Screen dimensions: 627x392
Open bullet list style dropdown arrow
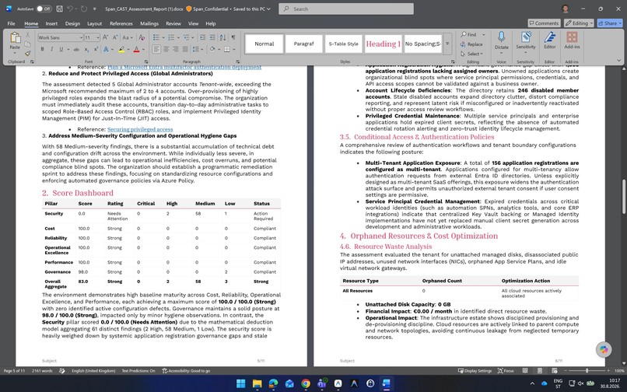(162, 37)
